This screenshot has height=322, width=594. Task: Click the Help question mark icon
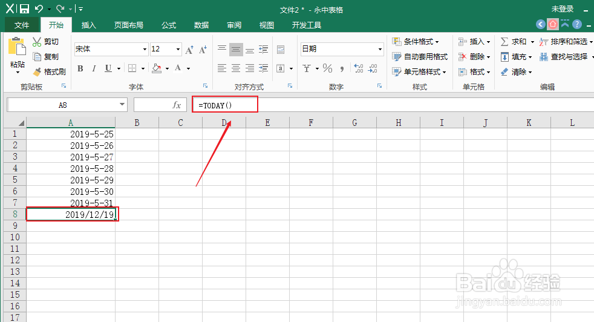click(576, 25)
